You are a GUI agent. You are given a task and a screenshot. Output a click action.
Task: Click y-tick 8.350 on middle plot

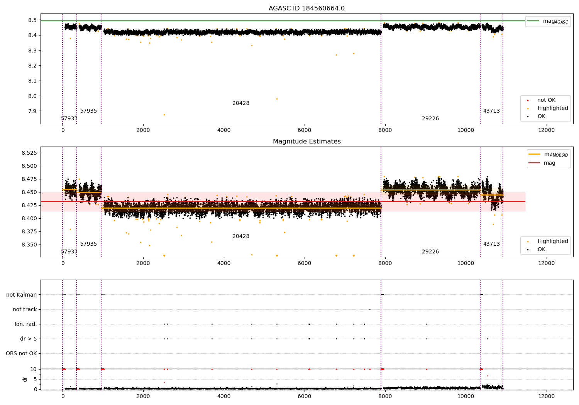tap(29, 245)
